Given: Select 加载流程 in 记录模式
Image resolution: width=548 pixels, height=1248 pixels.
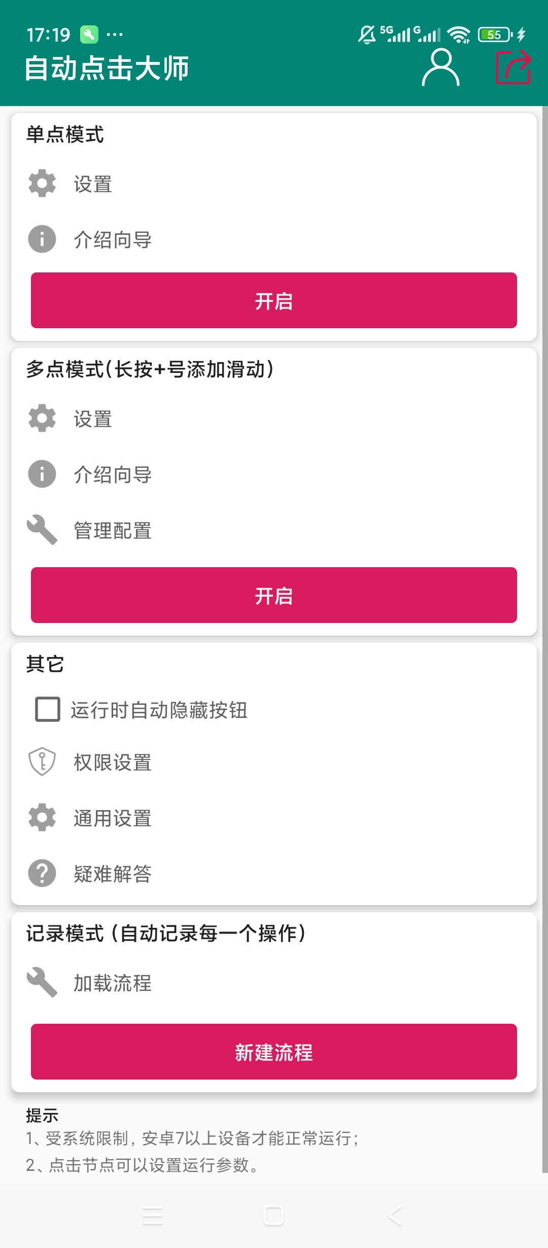Looking at the screenshot, I should point(274,983).
